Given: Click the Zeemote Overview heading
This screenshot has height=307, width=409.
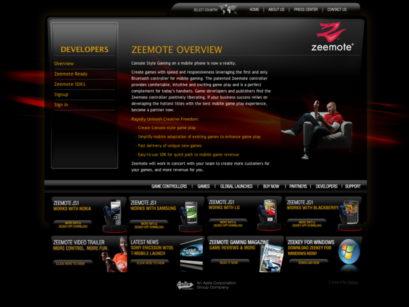Looking at the screenshot, I should pyautogui.click(x=177, y=50).
